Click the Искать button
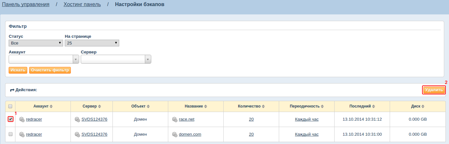Viewport: 449px width, 144px height. (x=18, y=70)
